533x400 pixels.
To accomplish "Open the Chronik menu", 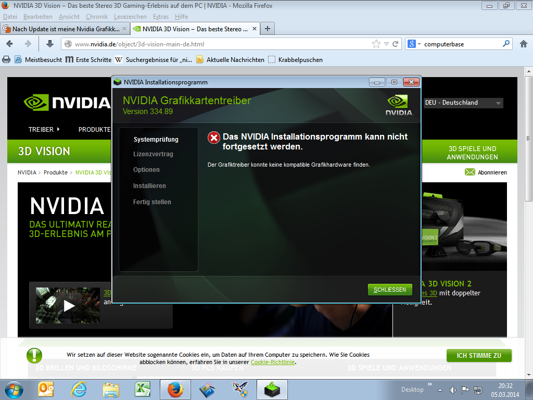I will 96,17.
